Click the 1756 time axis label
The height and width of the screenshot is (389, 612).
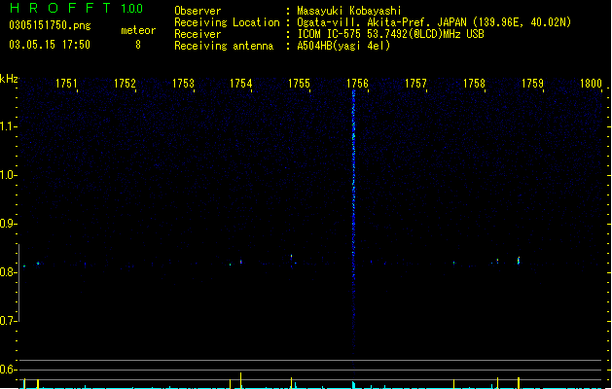(x=357, y=83)
